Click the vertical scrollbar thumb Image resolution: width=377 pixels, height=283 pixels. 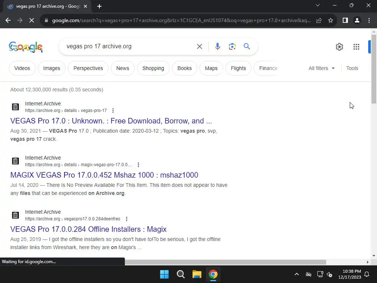click(x=374, y=69)
